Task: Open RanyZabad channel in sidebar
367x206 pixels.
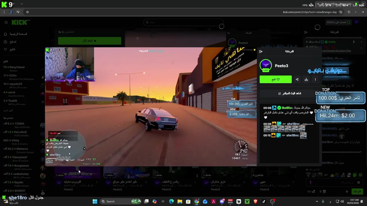Action: tap(18, 69)
